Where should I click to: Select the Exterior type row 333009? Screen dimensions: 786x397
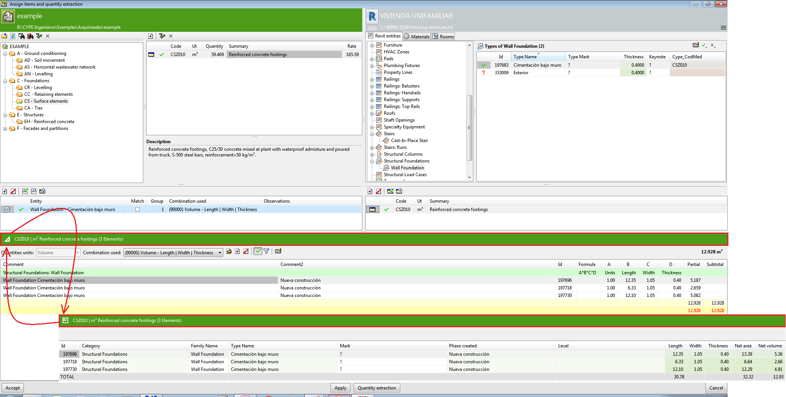tap(601, 73)
